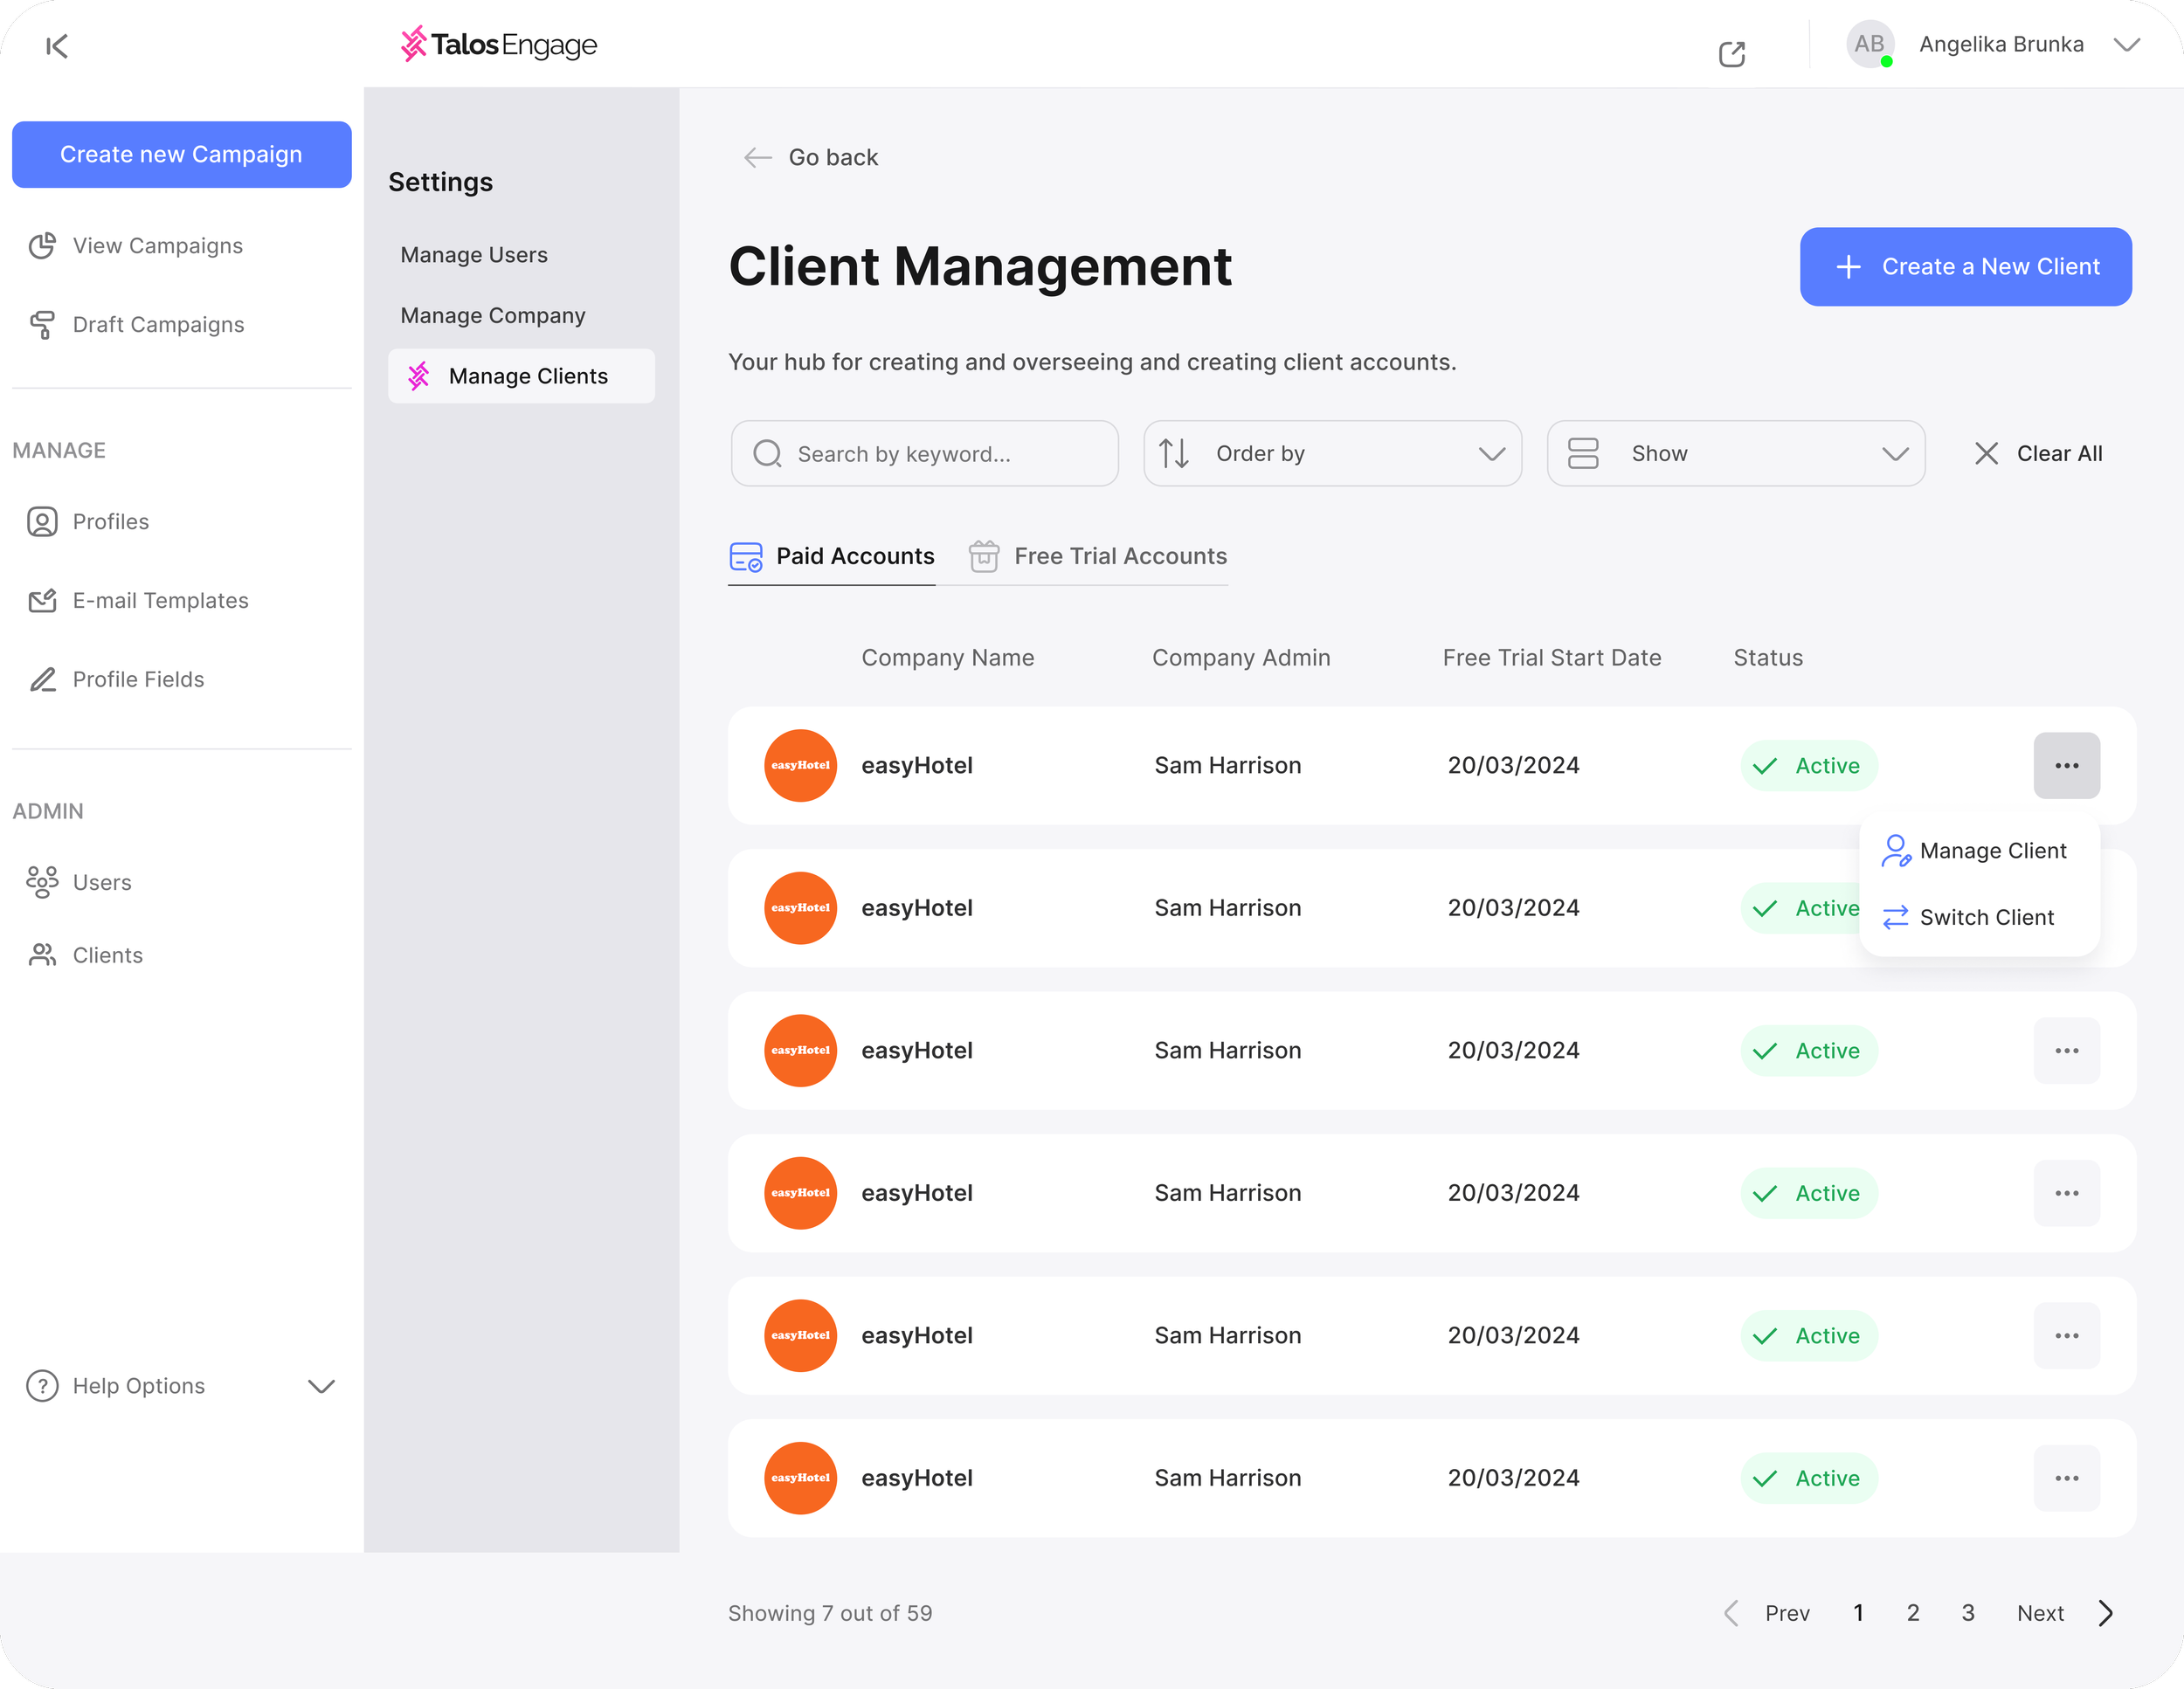Viewport: 2184px width, 1689px height.
Task: Click Create new Campaign button
Action: [181, 154]
